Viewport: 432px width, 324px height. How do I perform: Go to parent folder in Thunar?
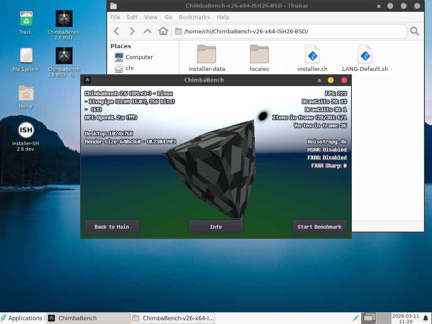(148, 31)
